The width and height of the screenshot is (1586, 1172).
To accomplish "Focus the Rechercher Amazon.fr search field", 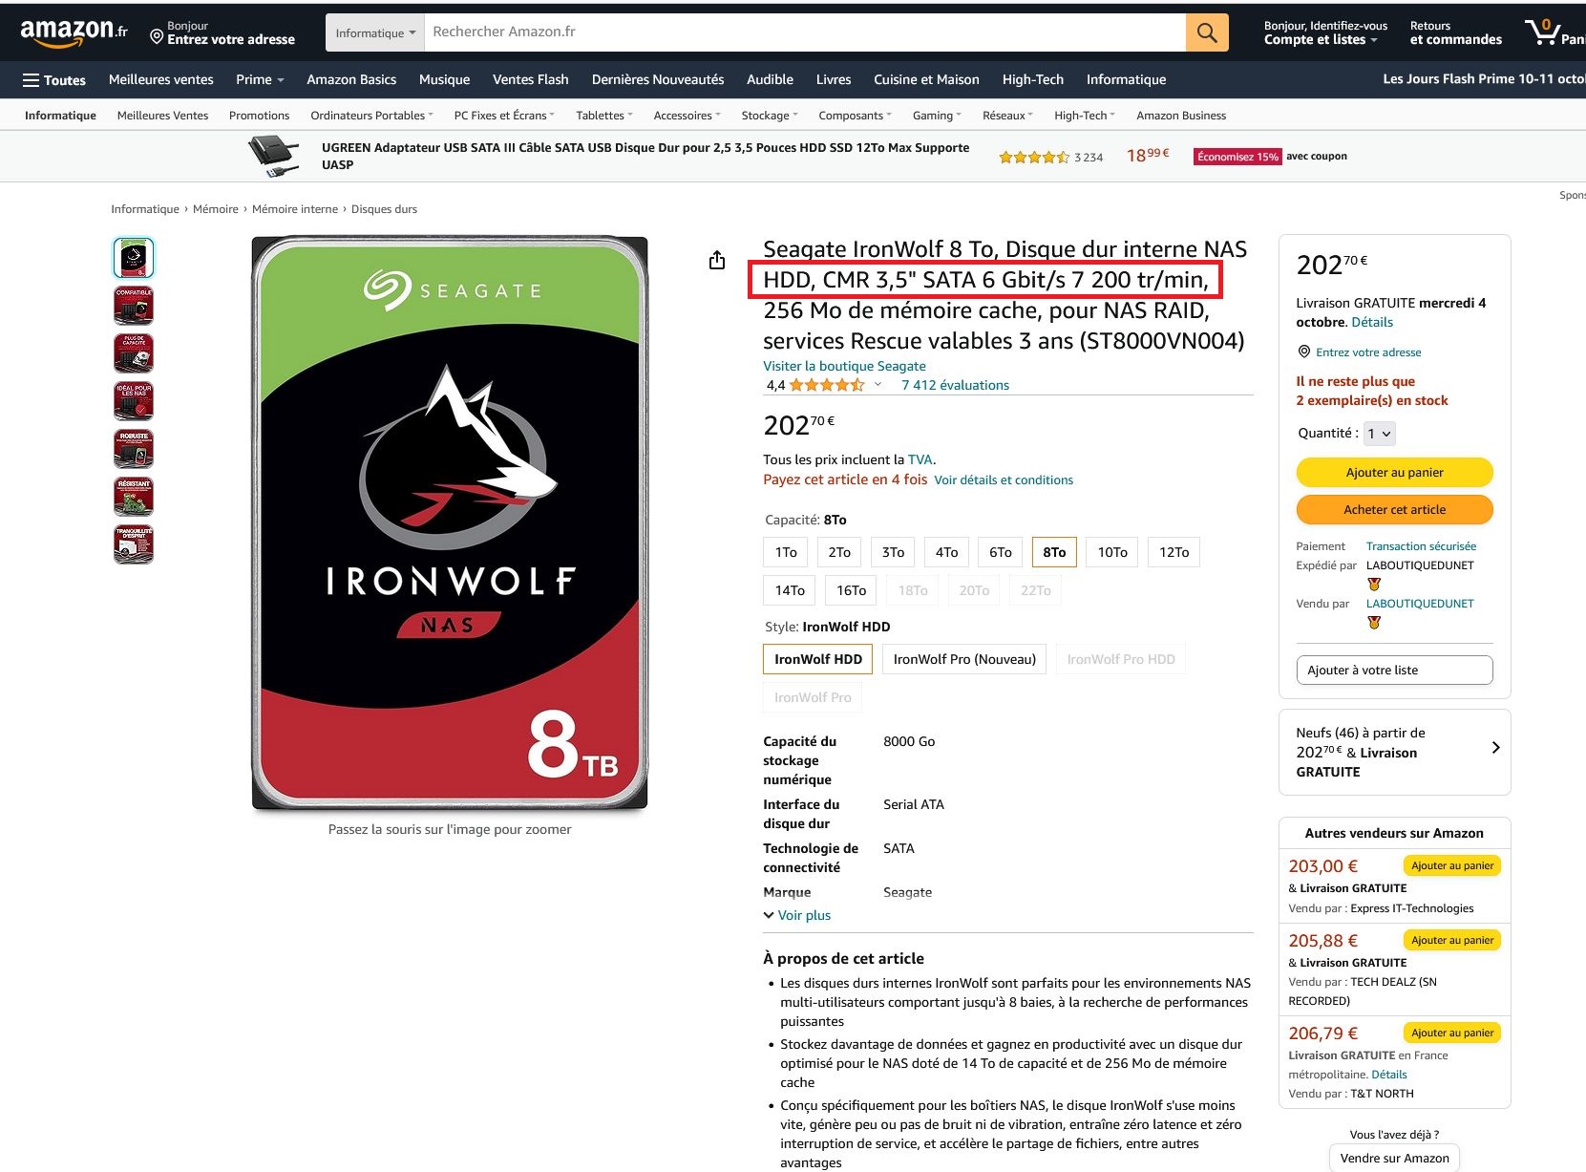I will tap(805, 32).
